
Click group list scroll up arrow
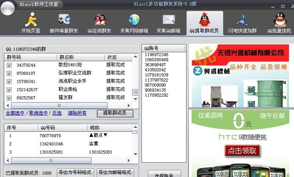click(x=135, y=57)
